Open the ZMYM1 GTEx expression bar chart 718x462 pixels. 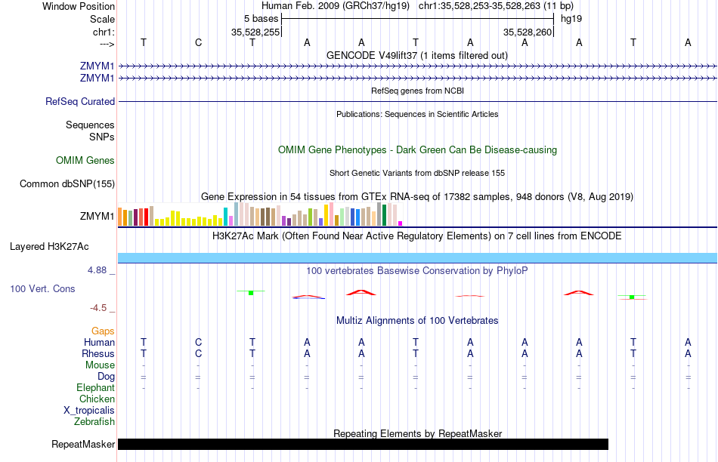[260, 214]
